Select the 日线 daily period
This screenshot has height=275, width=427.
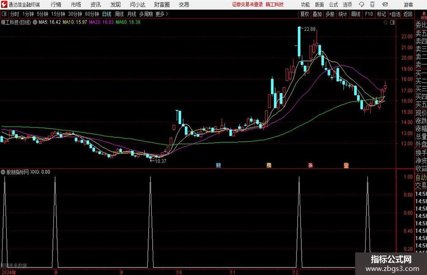(107, 14)
